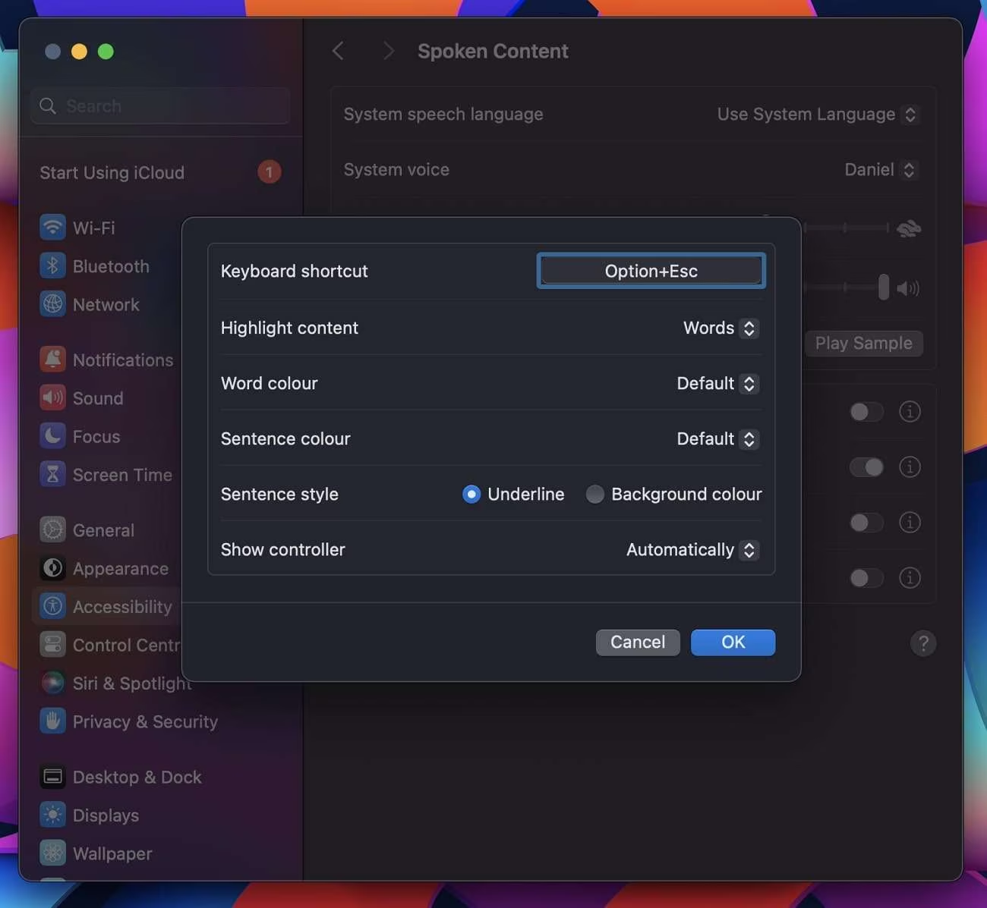Select the Bluetooth settings icon
Viewport: 987px width, 908px height.
pos(52,265)
